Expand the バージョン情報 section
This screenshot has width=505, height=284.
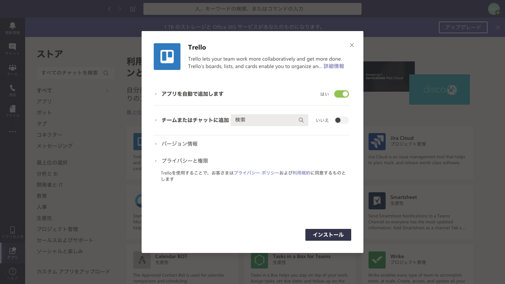pyautogui.click(x=179, y=144)
